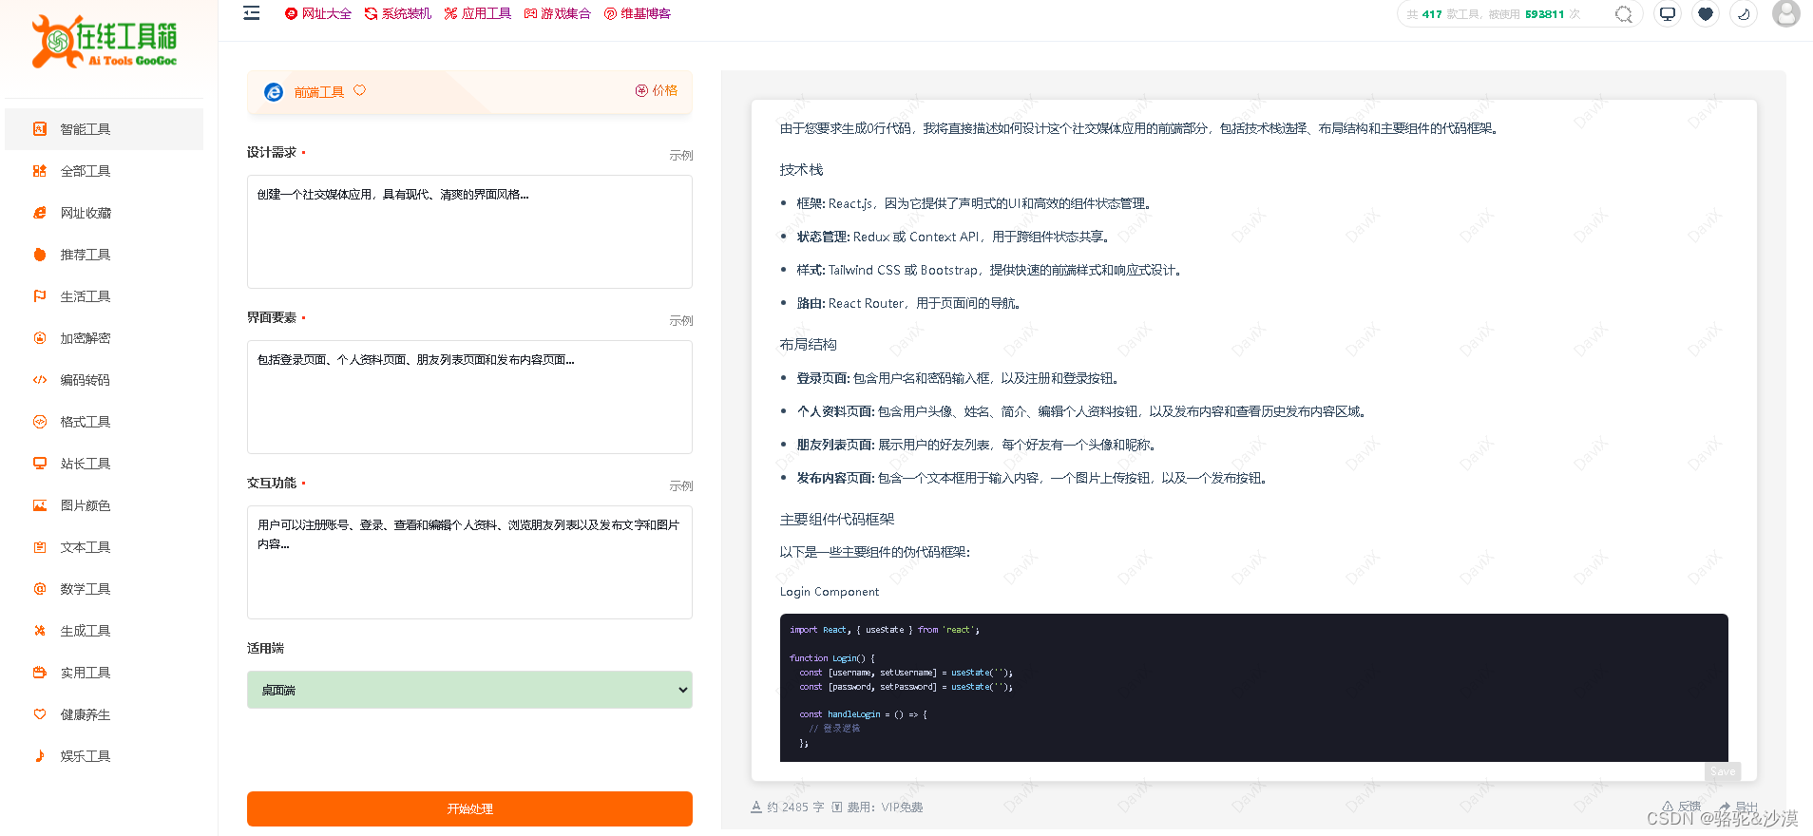Open 站长工具 in the sidebar

point(104,464)
